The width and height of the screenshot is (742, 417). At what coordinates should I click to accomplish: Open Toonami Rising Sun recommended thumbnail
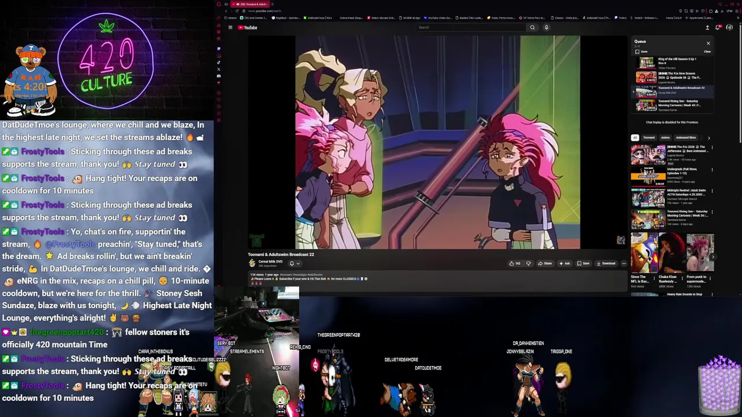(648, 220)
